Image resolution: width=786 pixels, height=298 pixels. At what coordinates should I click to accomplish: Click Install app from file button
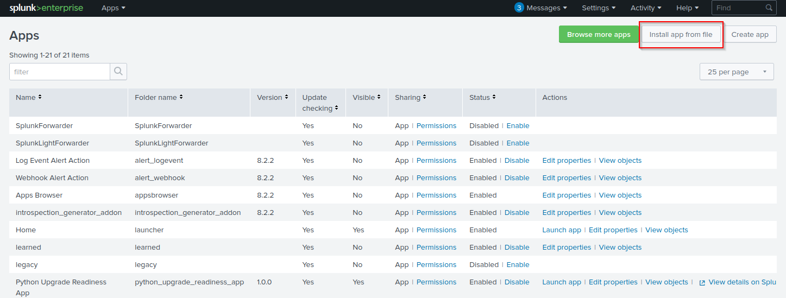coord(681,34)
